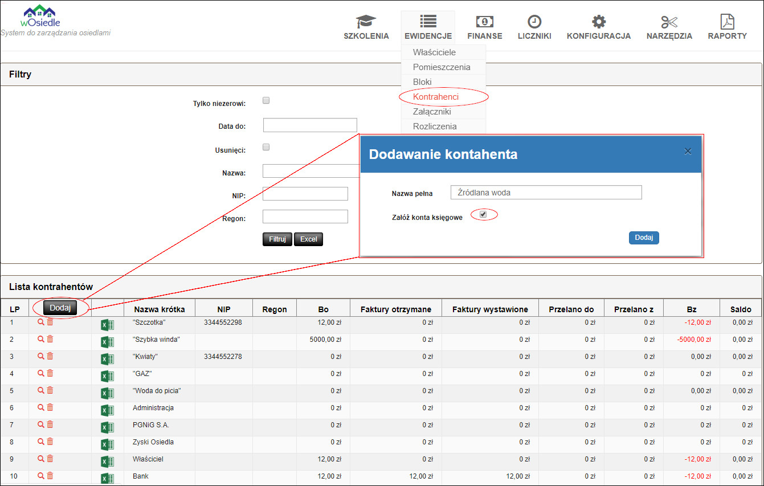This screenshot has height=486, width=764.
Task: Export PGNiG S.A. row Excel icon
Action: 107,428
